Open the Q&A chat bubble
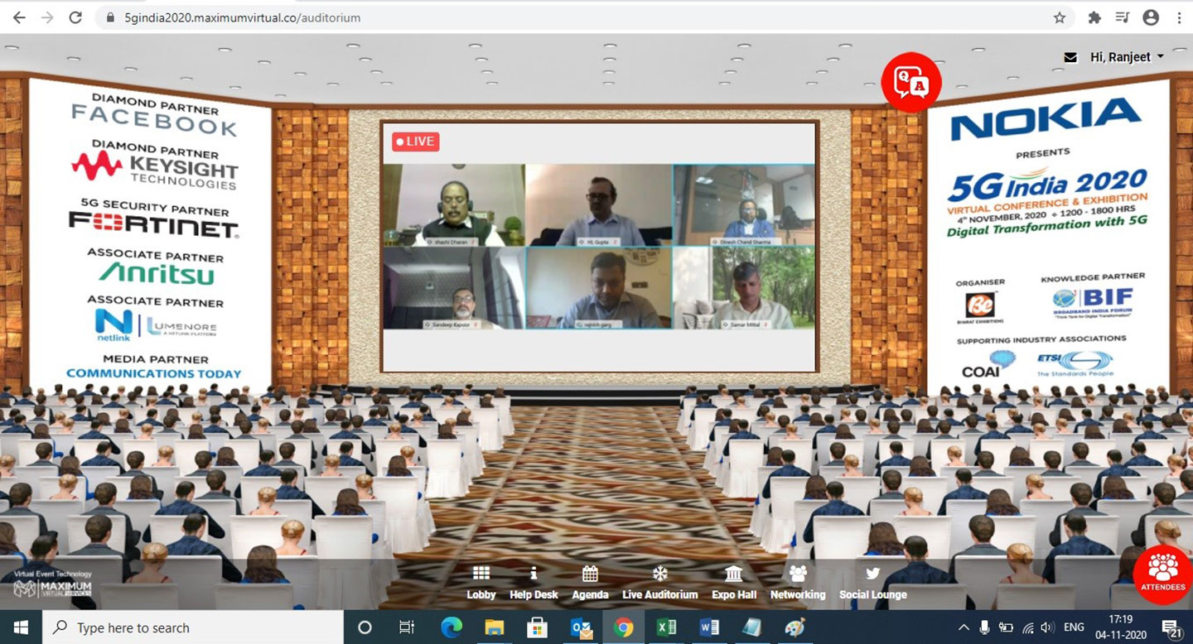The width and height of the screenshot is (1193, 644). tap(911, 81)
